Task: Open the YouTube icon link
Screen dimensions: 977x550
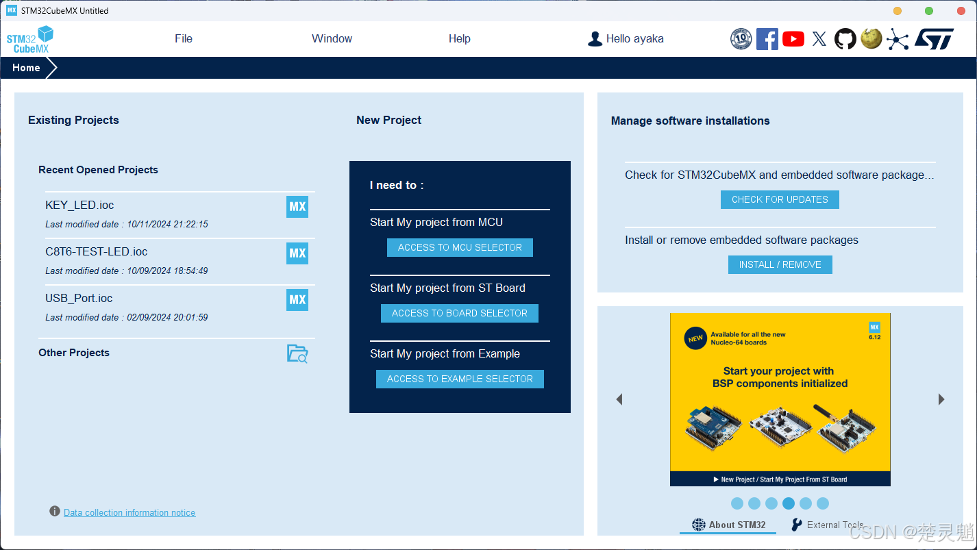Action: pos(793,39)
